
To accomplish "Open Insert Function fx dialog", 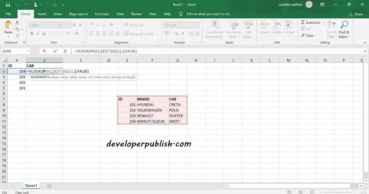I will pyautogui.click(x=65, y=51).
